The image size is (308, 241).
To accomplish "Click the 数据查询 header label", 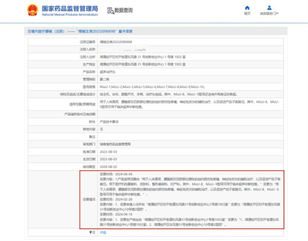I will 123,10.
